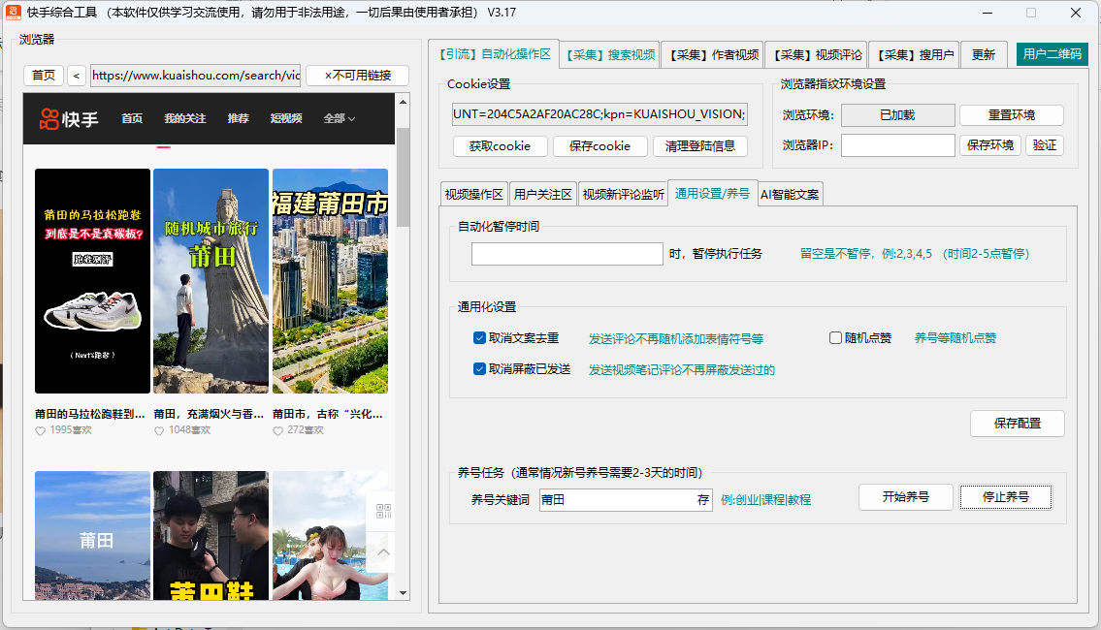Screen dimensions: 1101x630
Task: Toggle the 取消文案去重 checkbox
Action: coord(479,338)
